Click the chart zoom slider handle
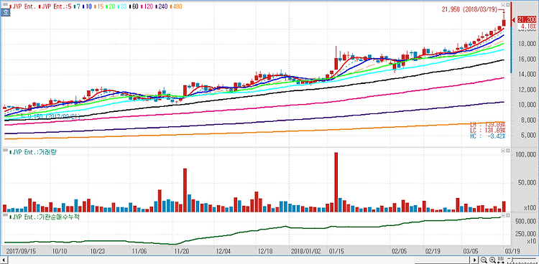This screenshot has width=539, height=264. 512,259
